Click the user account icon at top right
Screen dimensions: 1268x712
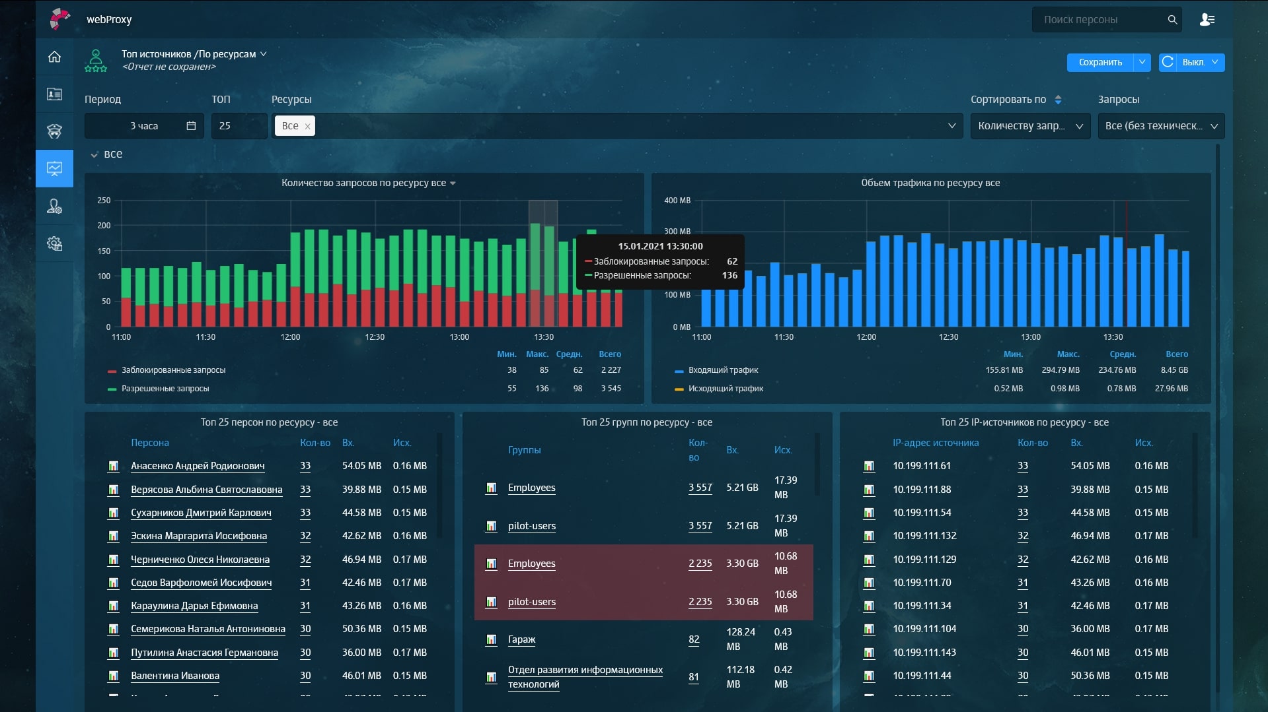[x=1207, y=20]
